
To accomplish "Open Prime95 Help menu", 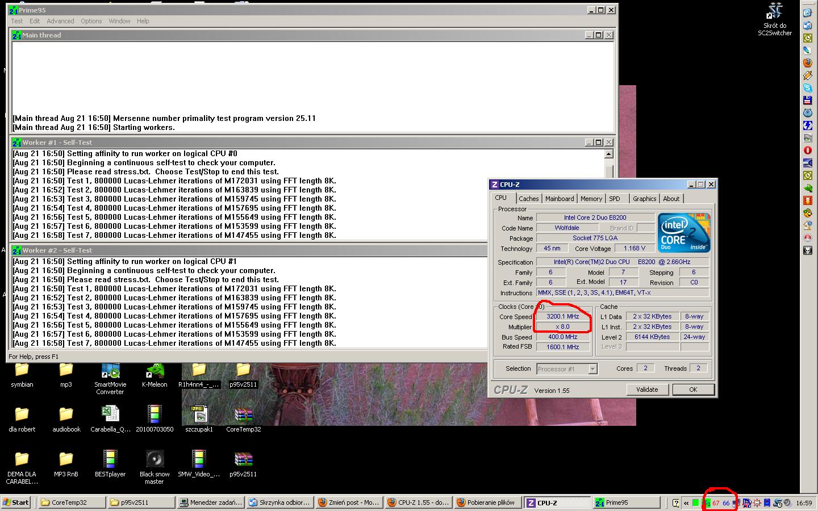I will tap(143, 21).
